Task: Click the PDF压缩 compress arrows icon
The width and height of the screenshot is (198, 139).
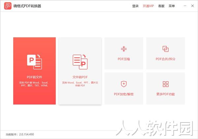Action: [124, 49]
